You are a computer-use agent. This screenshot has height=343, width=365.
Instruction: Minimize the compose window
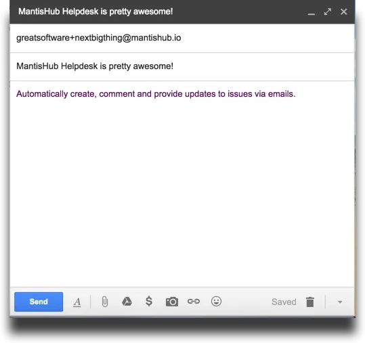(x=312, y=14)
